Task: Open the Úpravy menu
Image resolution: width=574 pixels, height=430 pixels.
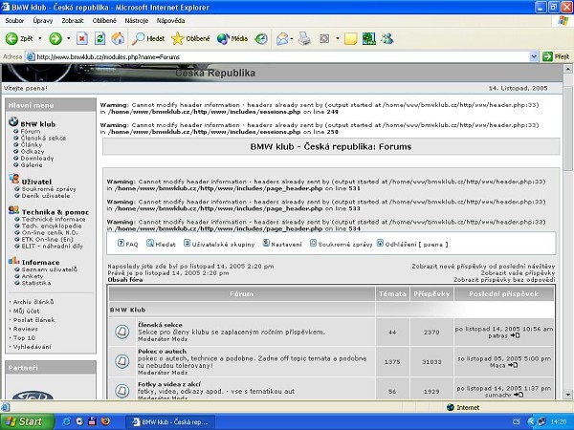Action: coord(43,21)
